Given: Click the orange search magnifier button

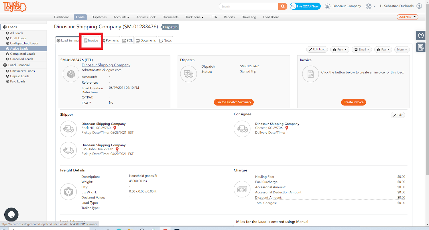Looking at the screenshot, I should pyautogui.click(x=283, y=6).
